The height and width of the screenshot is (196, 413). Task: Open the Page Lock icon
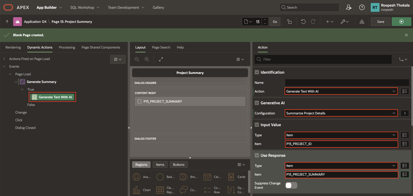click(x=289, y=22)
